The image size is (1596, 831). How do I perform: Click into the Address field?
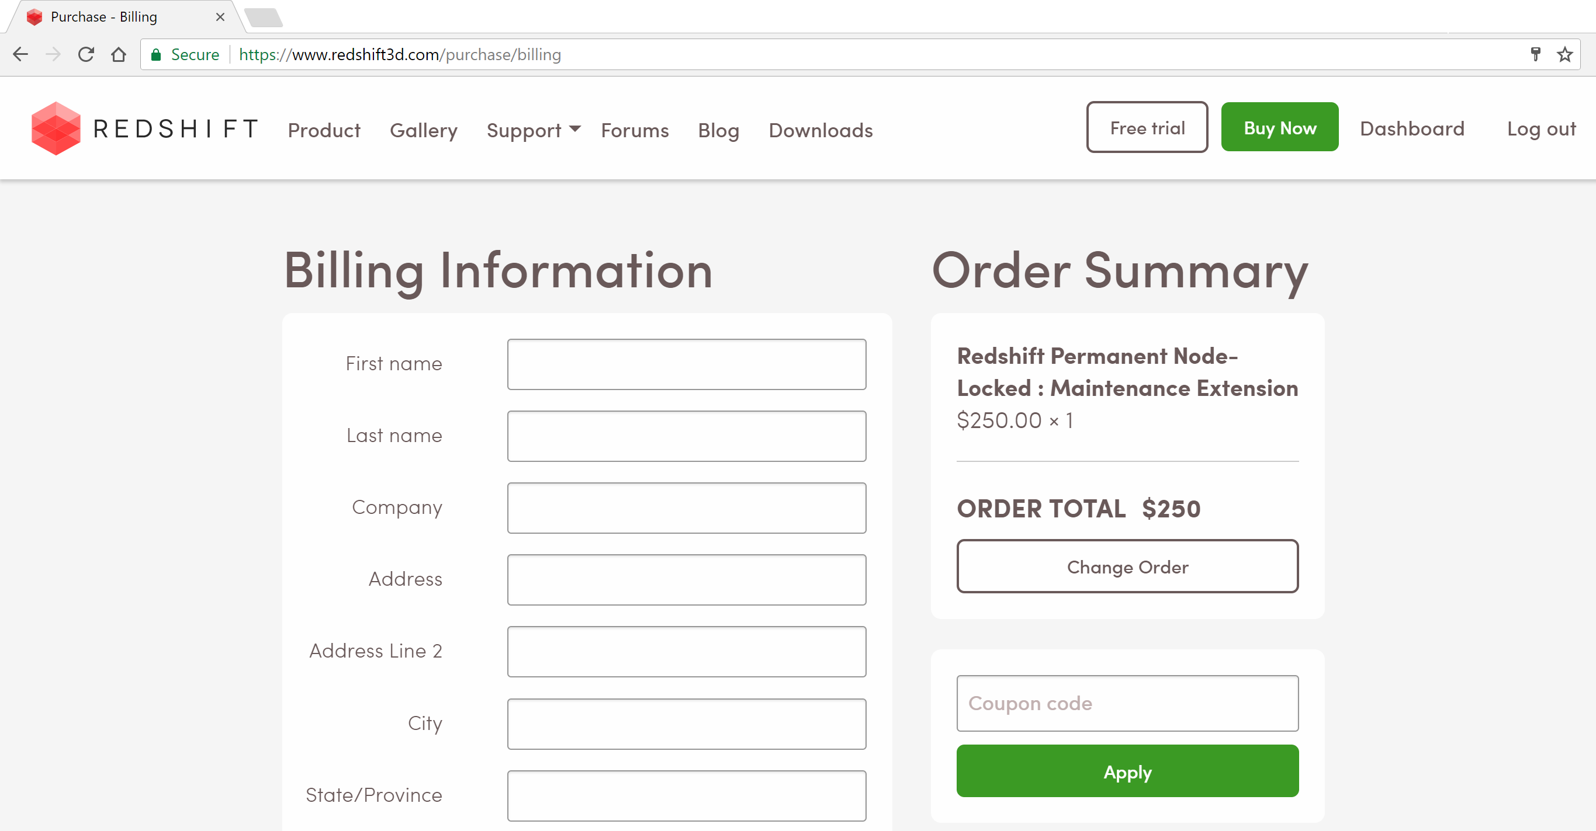[687, 579]
